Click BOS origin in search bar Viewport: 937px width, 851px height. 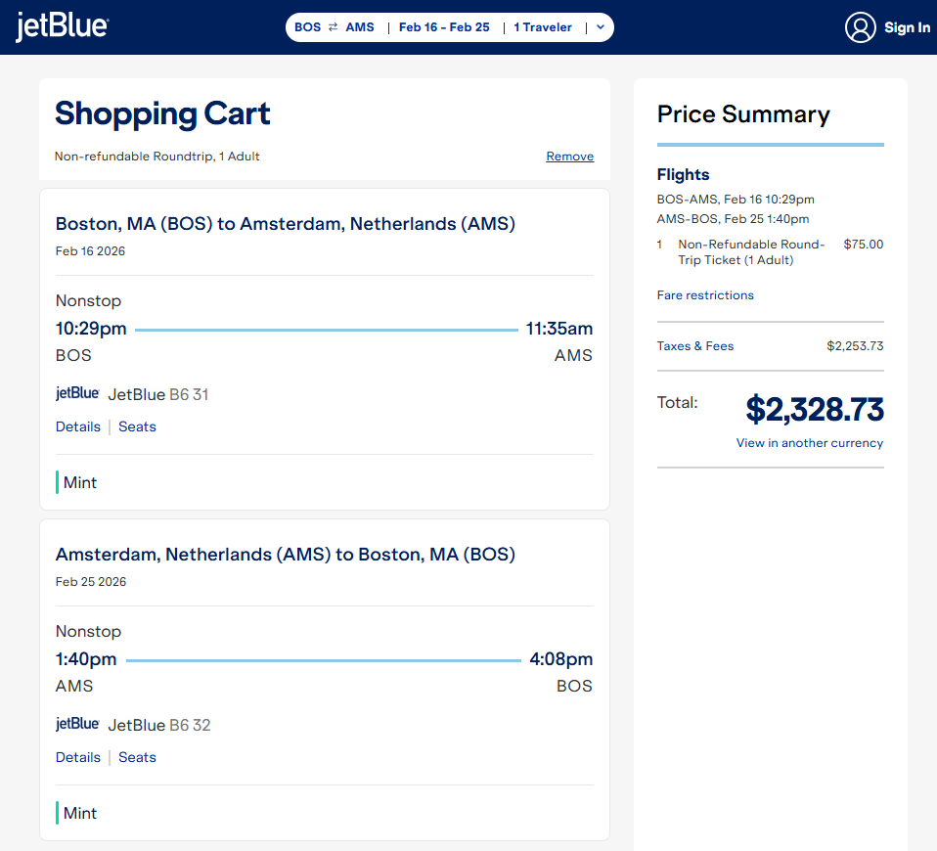pos(307,26)
